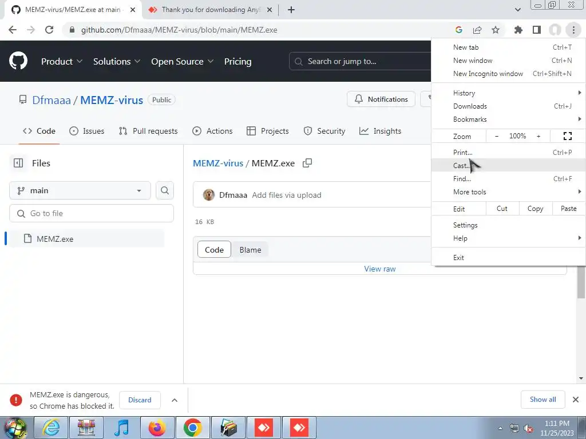Click Show all downloads button

(x=543, y=400)
